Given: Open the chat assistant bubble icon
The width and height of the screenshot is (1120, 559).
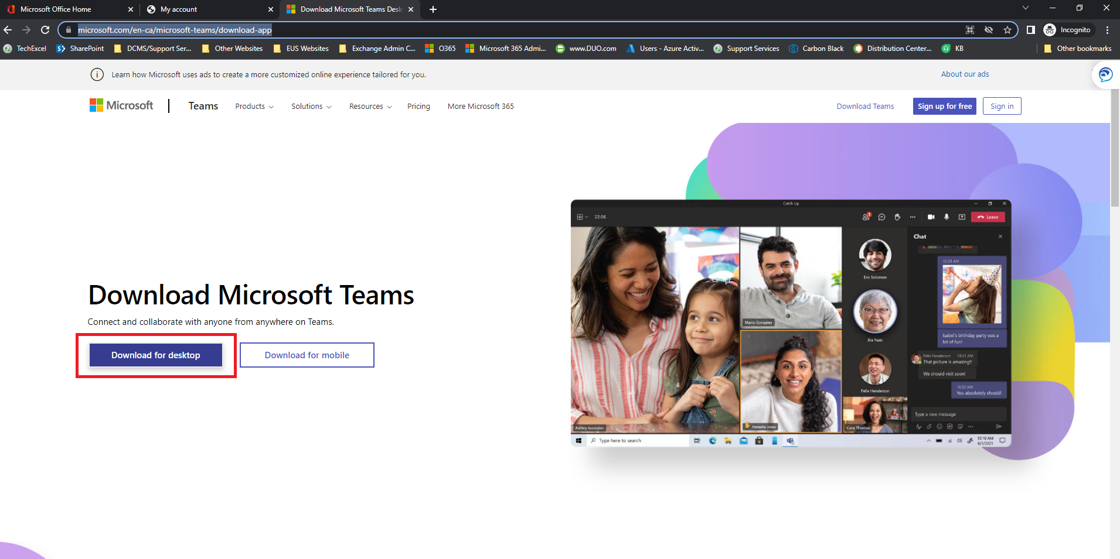Looking at the screenshot, I should (x=1105, y=75).
